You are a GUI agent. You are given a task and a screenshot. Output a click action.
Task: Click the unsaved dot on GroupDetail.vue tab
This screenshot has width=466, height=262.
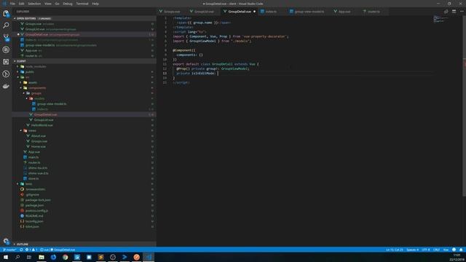(254, 12)
